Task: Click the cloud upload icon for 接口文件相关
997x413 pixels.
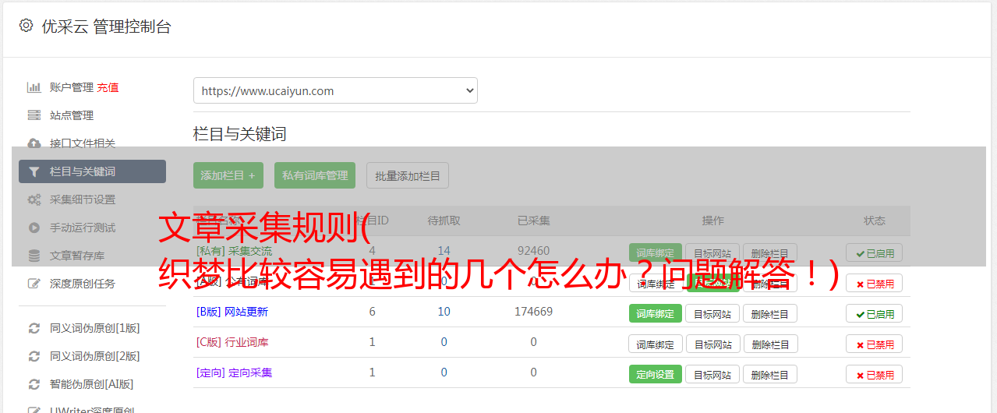Action: point(34,143)
